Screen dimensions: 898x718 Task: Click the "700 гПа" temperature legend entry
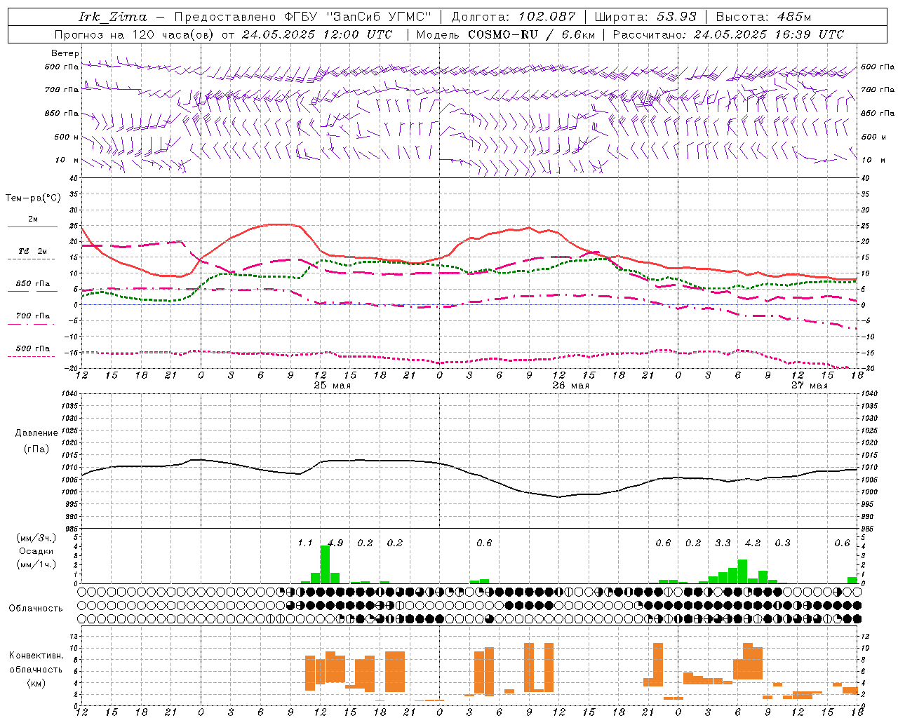[x=32, y=316]
